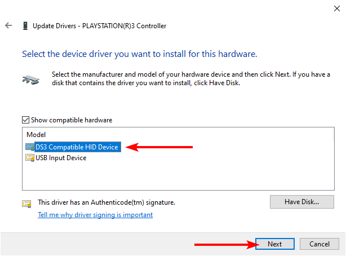Click the Authenticode signature certificate icon
346x256 pixels.
[26, 204]
